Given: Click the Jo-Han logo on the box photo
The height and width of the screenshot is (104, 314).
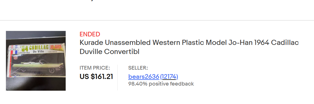Looking at the screenshot, I should coord(57,47).
